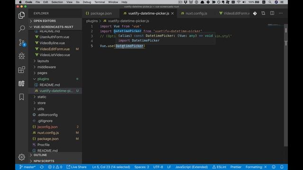
Task: Open the Debug menu
Action: 87,2
